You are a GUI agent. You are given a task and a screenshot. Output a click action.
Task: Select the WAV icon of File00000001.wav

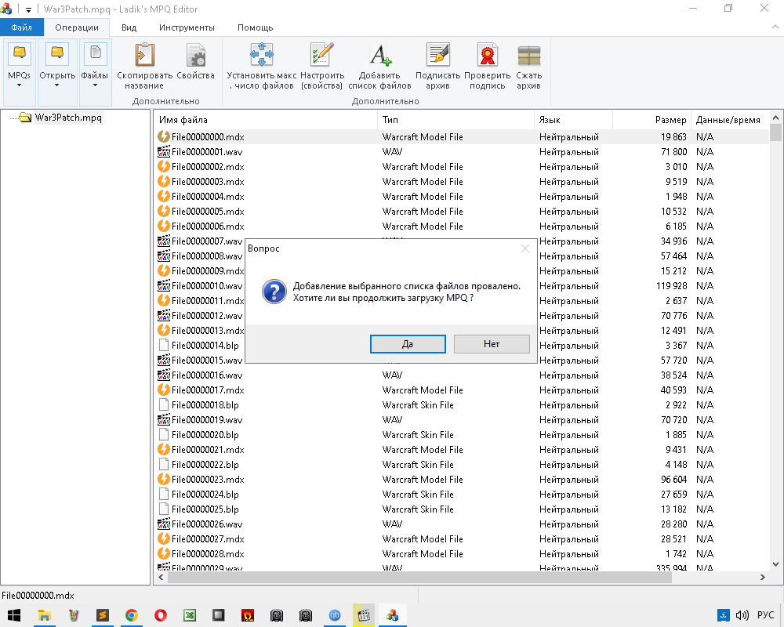point(164,151)
